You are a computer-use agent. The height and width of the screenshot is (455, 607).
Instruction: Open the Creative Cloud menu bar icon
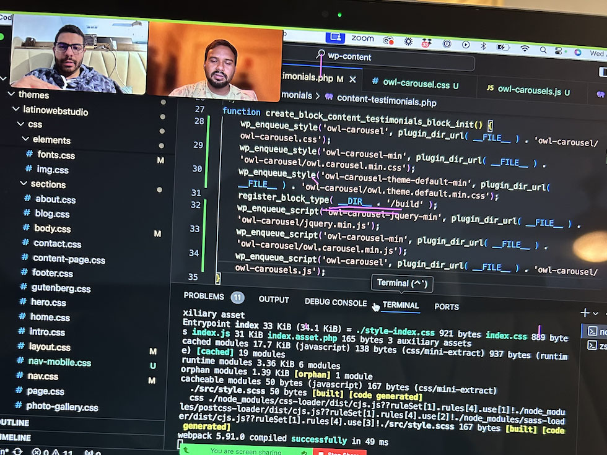(x=388, y=40)
